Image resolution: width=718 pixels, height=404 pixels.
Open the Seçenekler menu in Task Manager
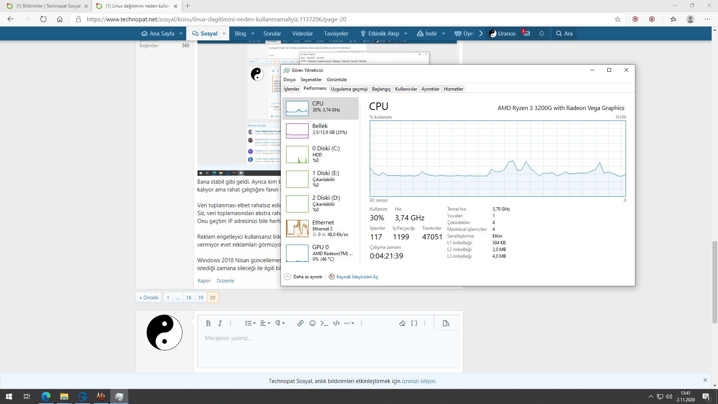[x=311, y=80]
